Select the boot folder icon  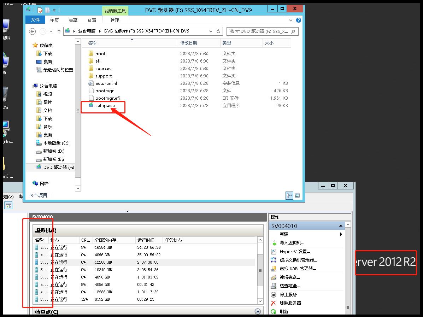[x=91, y=53]
